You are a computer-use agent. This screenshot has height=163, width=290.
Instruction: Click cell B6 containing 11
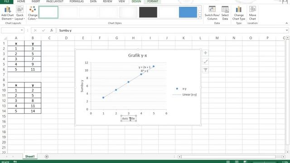[33, 69]
